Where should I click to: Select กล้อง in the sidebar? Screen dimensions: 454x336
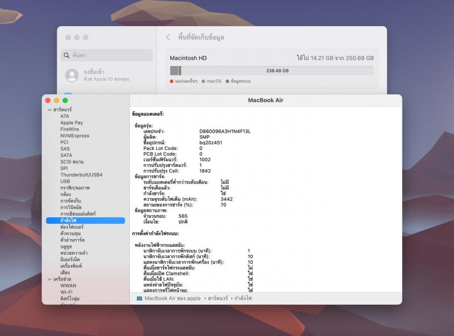pos(65,194)
